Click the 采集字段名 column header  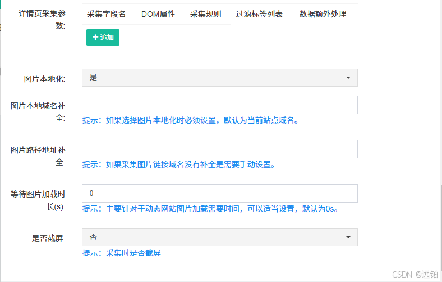[106, 14]
